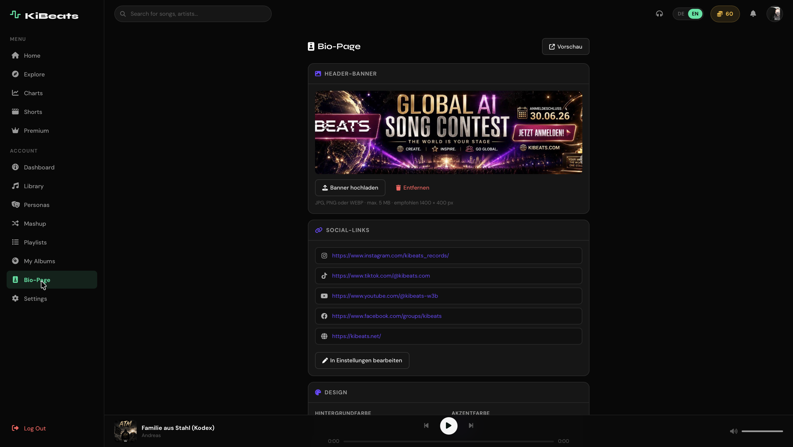Open the Premium page
This screenshot has height=447, width=793.
[52, 131]
